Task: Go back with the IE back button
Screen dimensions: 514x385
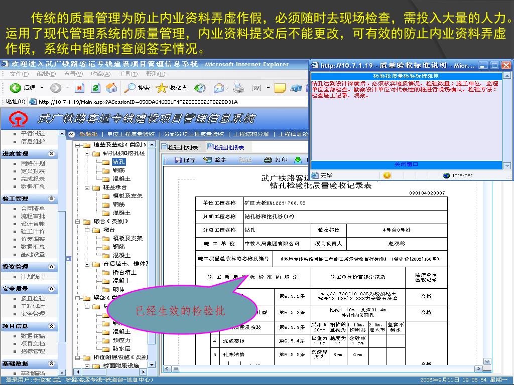Action: tap(22, 88)
